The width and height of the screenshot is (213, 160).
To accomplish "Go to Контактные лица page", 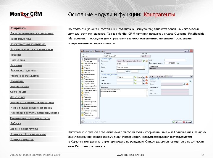I will pyautogui.click(x=21, y=39).
